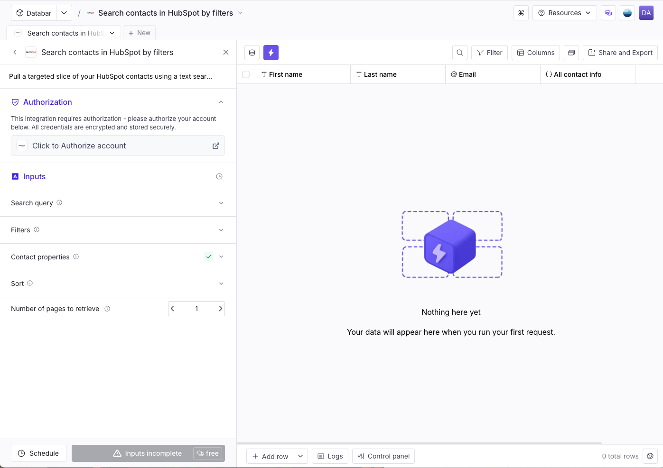Click Share and Export

[x=620, y=53]
